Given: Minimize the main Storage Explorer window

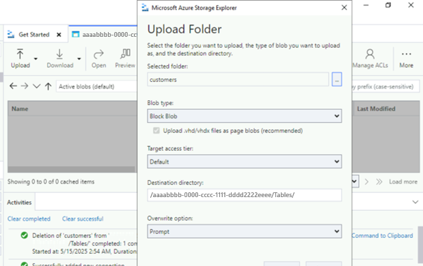Looking at the screenshot, I should point(366,5).
